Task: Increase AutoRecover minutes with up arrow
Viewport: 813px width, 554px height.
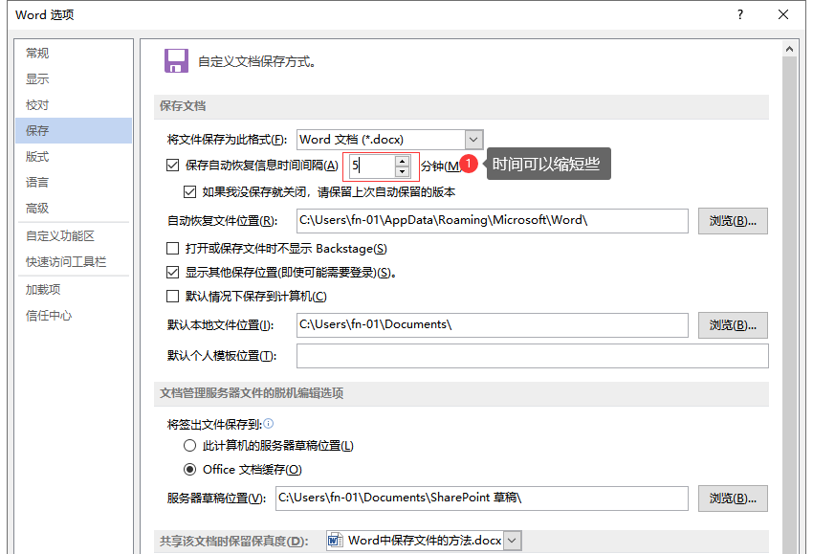Action: point(402,160)
